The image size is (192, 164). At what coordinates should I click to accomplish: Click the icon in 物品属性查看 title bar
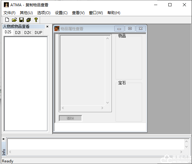point(57,29)
